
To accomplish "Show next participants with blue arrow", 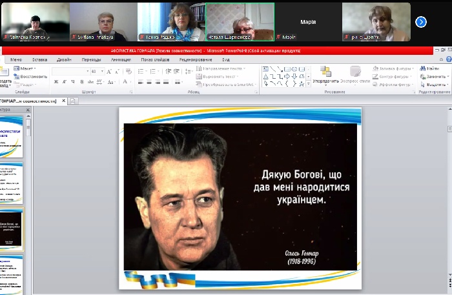I will pos(421,22).
